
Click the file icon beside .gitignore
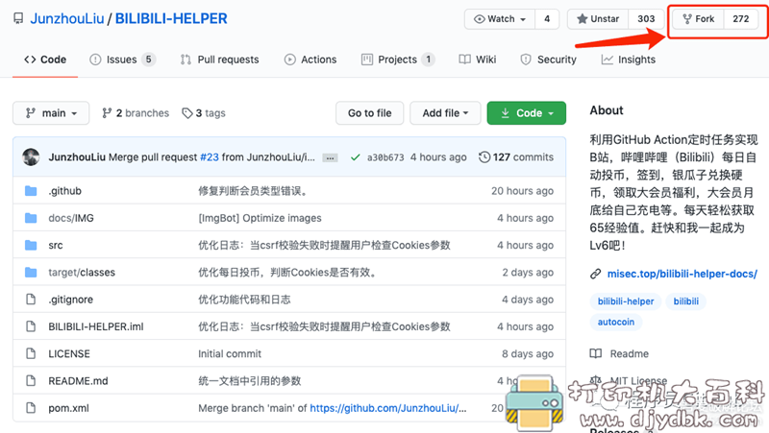[31, 300]
